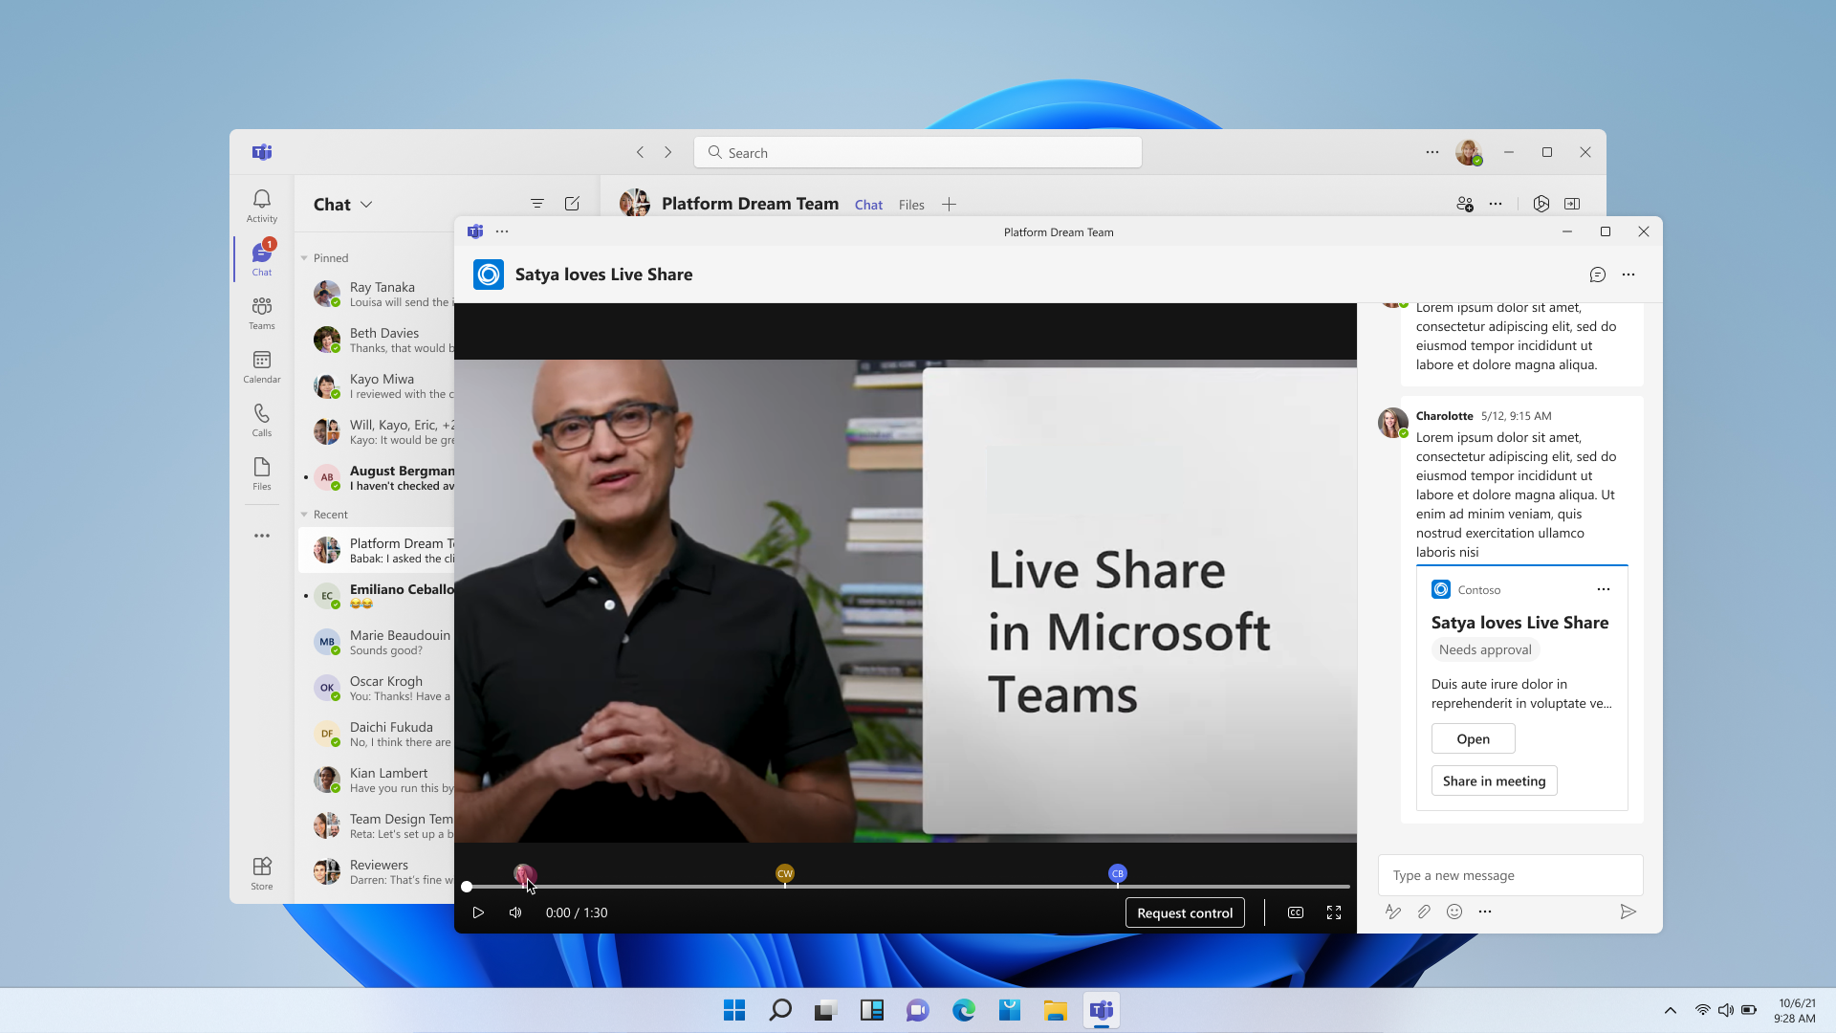Start a new chat with compose icon

[x=572, y=204]
